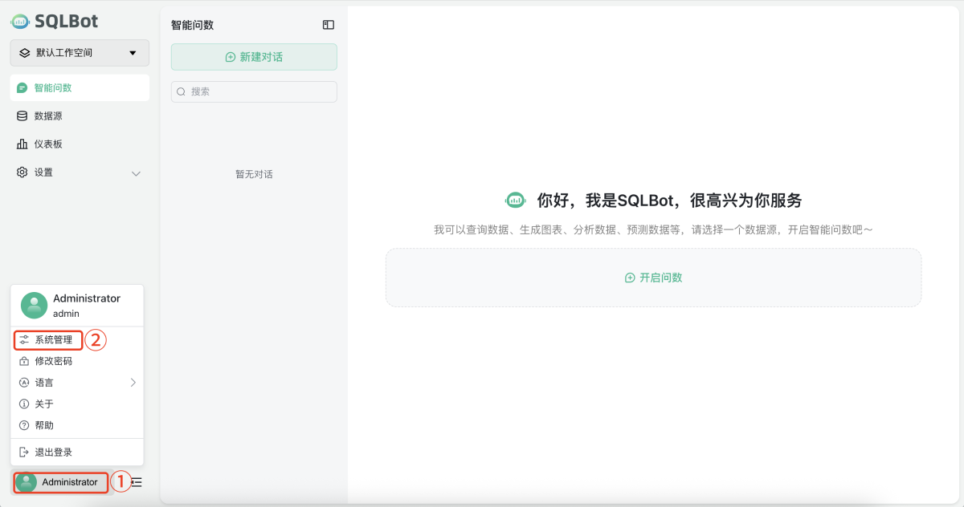Expand the 默认工作空间 workspace selector

pos(79,52)
